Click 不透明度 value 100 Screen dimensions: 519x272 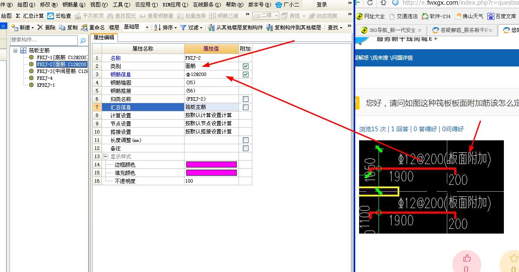tap(211, 181)
